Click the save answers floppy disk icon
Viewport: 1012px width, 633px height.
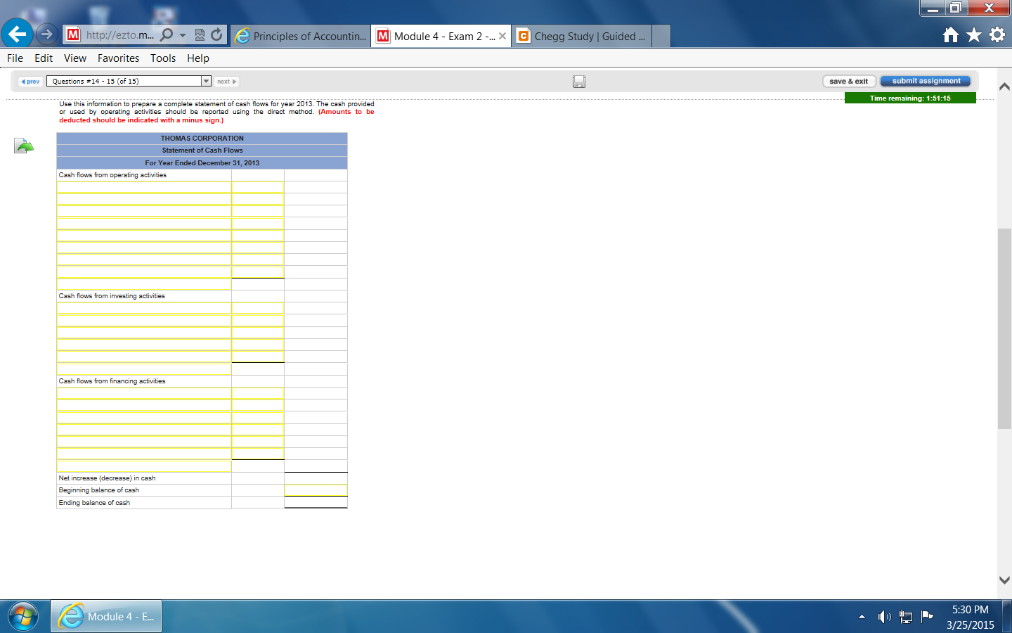578,81
